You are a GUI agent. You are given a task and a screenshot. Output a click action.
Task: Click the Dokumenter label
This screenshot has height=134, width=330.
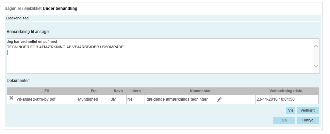[18, 81]
